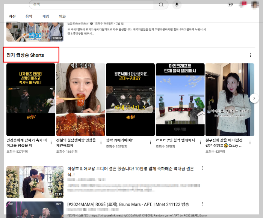Open the 민경훈 축가 short thumbnail
263x218 pixels.
pyautogui.click(x=31, y=99)
